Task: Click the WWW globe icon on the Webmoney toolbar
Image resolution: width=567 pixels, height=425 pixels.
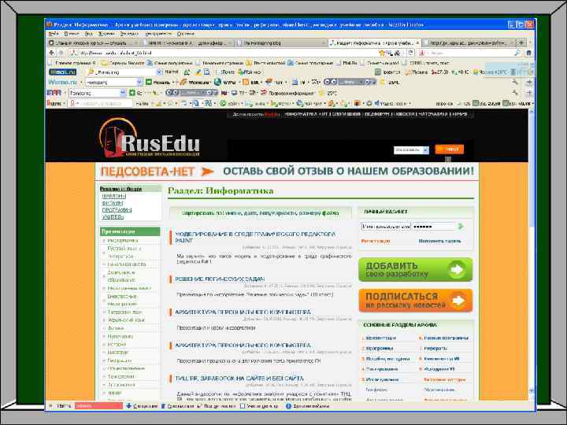Action: [217, 83]
